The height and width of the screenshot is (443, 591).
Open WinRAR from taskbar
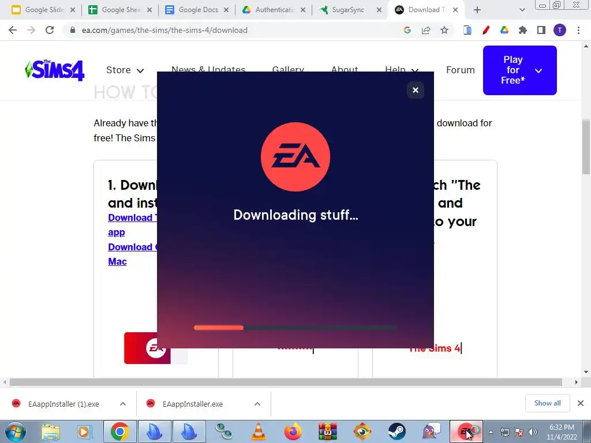click(328, 431)
